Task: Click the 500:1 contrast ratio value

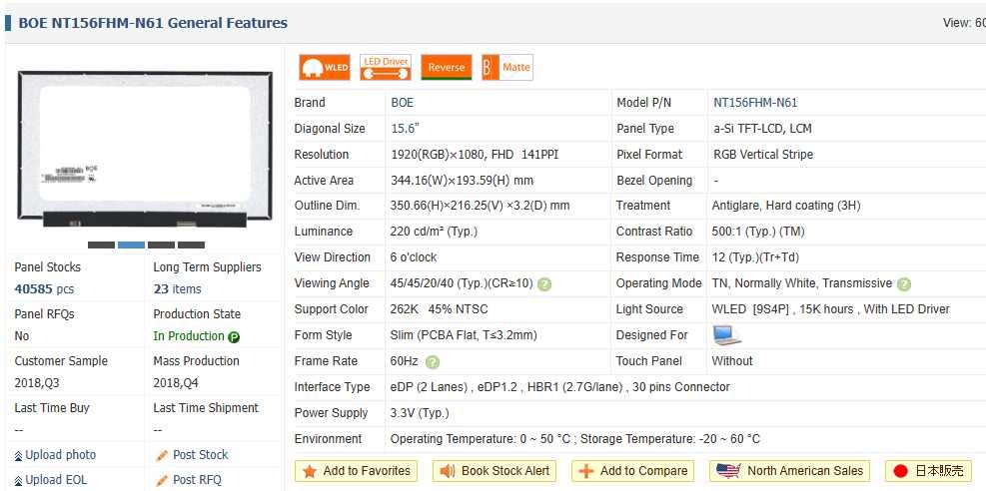Action: click(x=758, y=232)
